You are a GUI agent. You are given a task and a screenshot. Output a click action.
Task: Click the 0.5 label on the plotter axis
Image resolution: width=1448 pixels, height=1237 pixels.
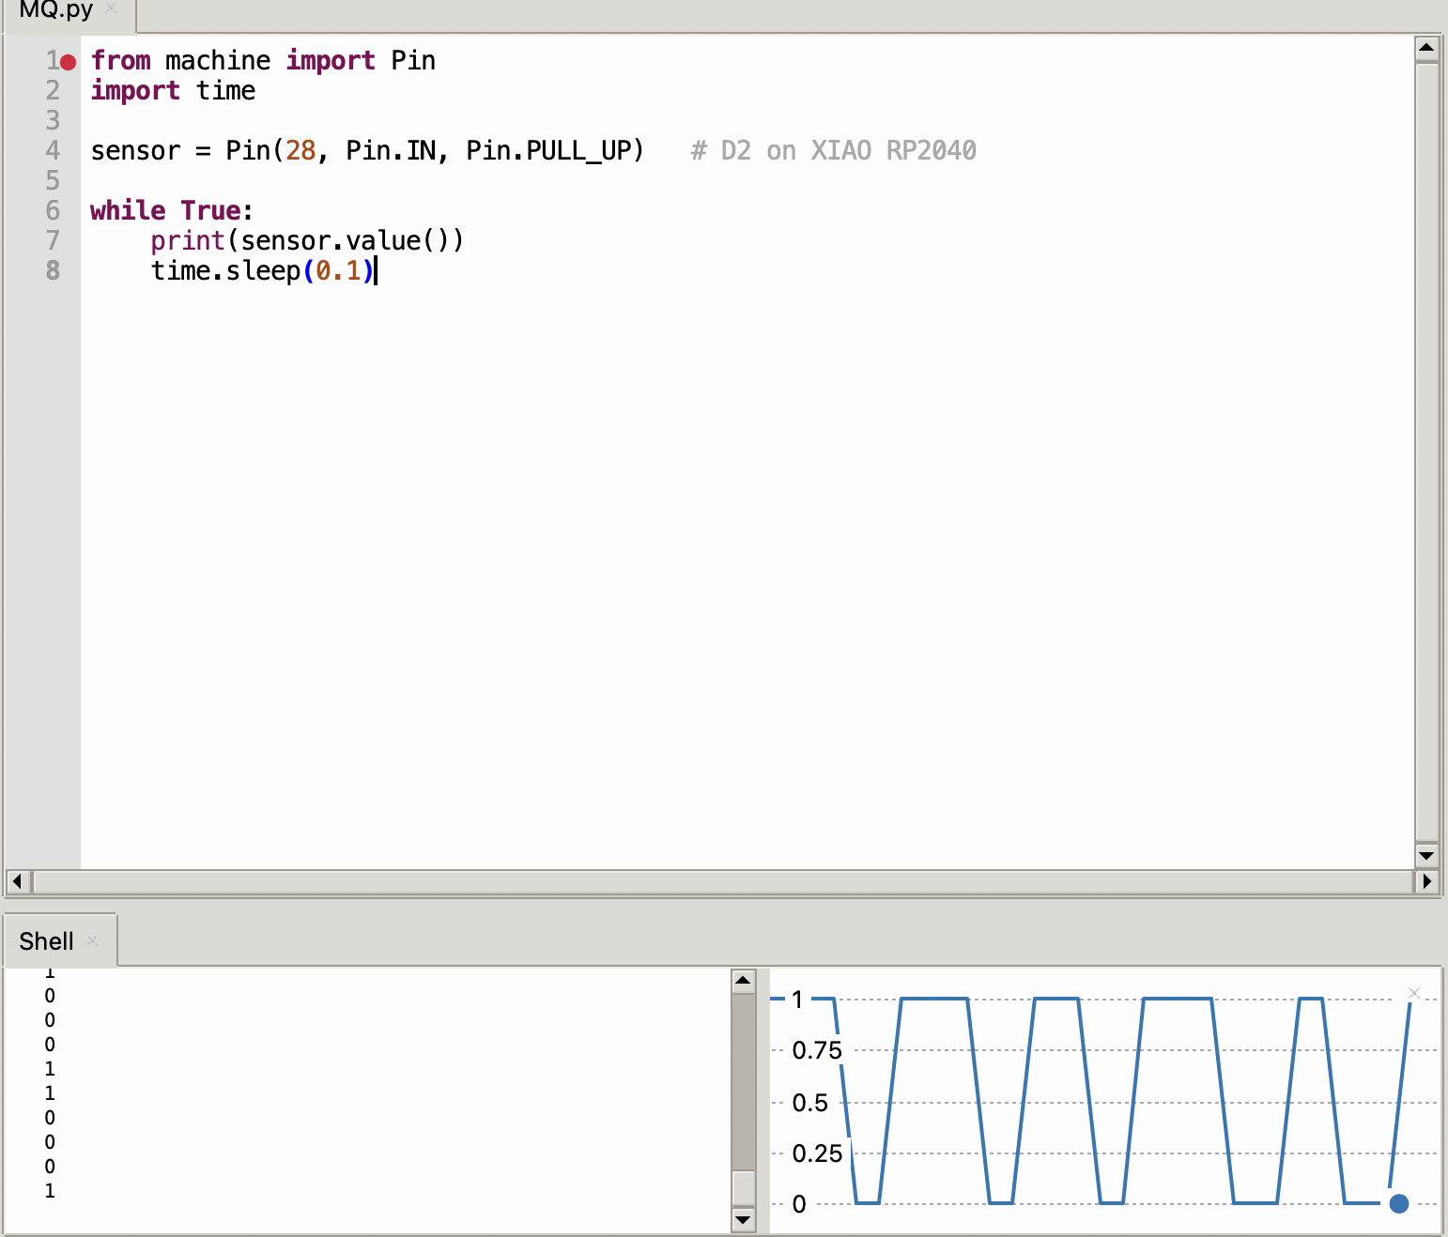[810, 1103]
